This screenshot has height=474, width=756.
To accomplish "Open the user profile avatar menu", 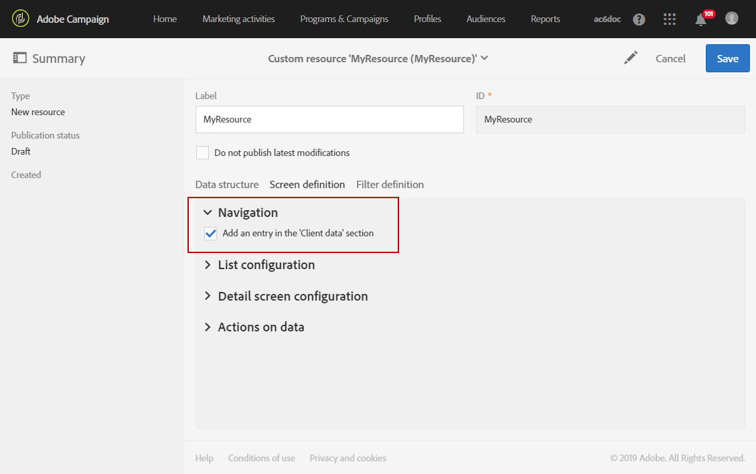I will pyautogui.click(x=731, y=18).
